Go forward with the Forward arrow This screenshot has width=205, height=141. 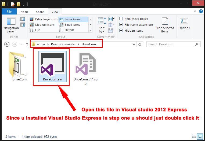tap(15, 44)
